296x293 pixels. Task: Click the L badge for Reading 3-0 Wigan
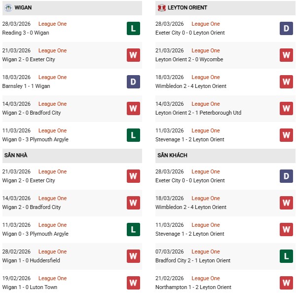coord(133,29)
